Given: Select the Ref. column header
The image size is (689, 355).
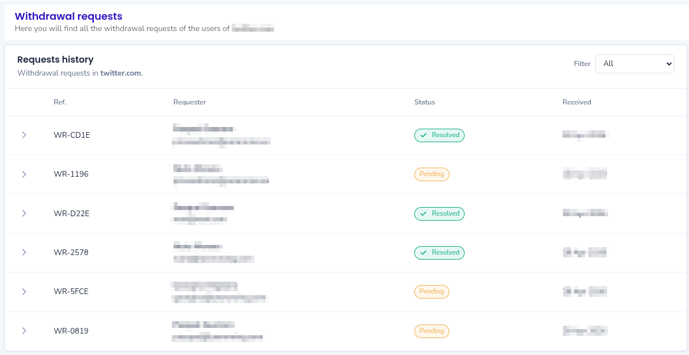Looking at the screenshot, I should click(60, 102).
